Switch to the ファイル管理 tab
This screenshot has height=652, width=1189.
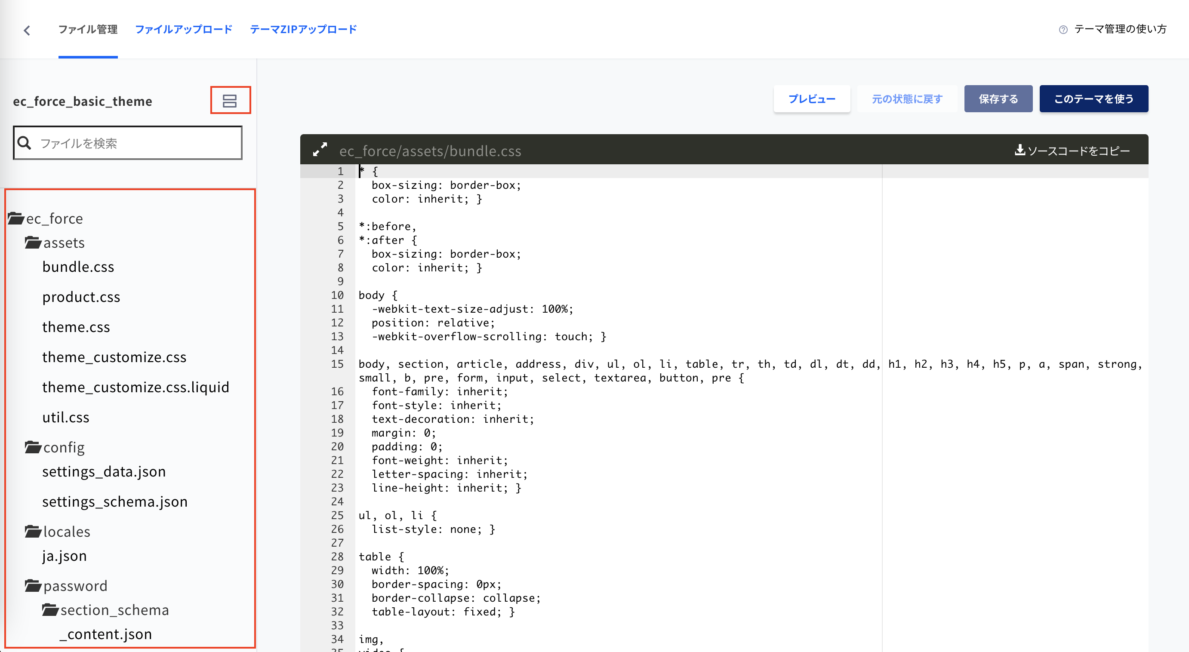pos(88,30)
